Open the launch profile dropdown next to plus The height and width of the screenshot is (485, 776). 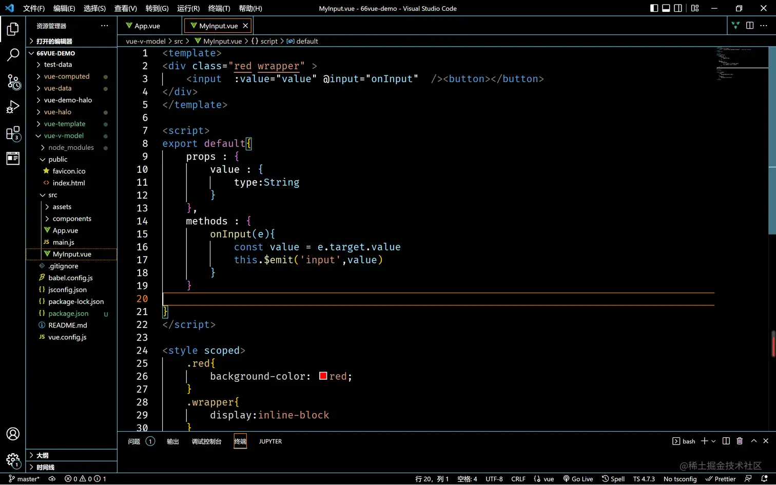point(713,441)
